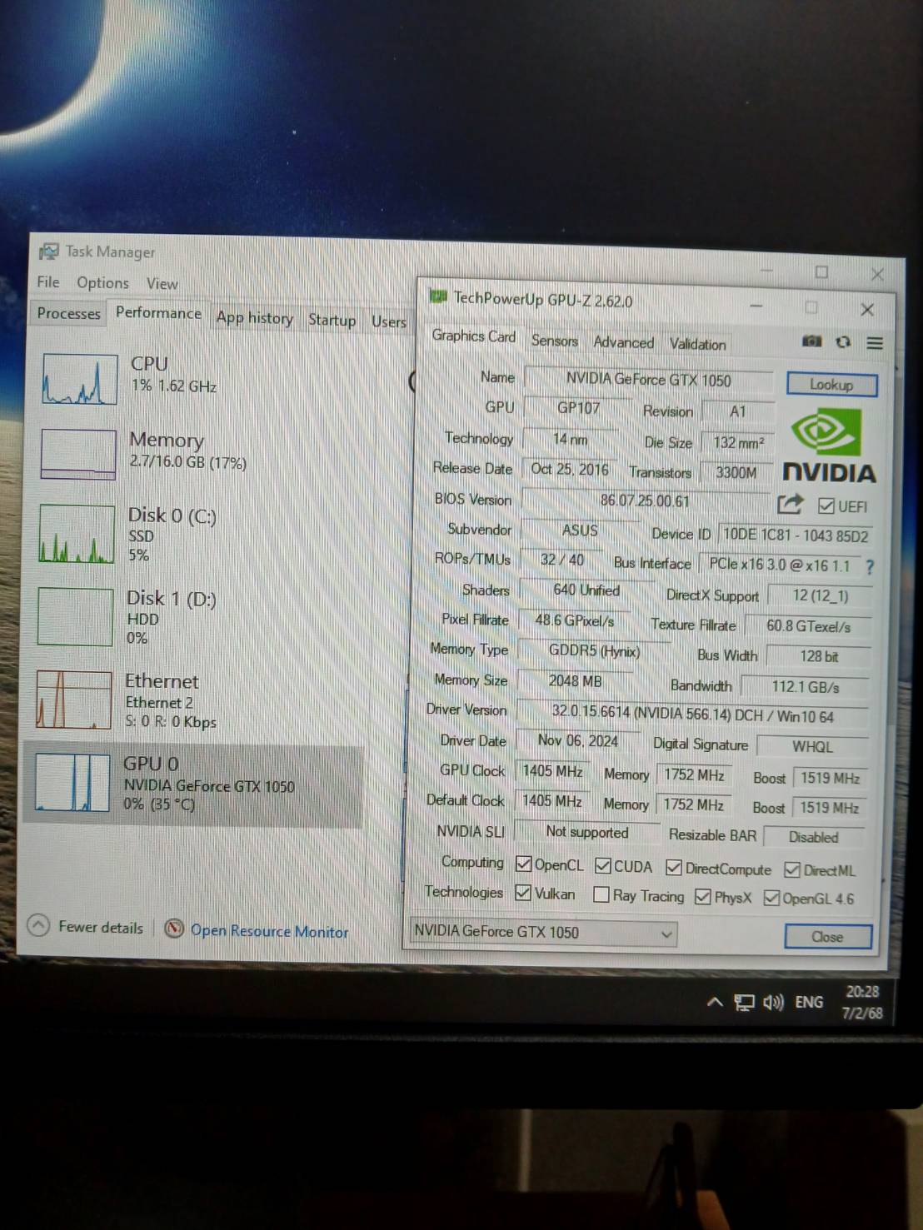Screen dimensions: 923x1230
Task: Click the Task Manager title bar icon
Action: click(49, 251)
